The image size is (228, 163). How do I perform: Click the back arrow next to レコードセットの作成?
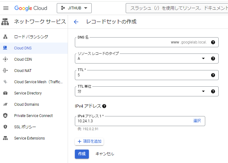[x=76, y=22]
